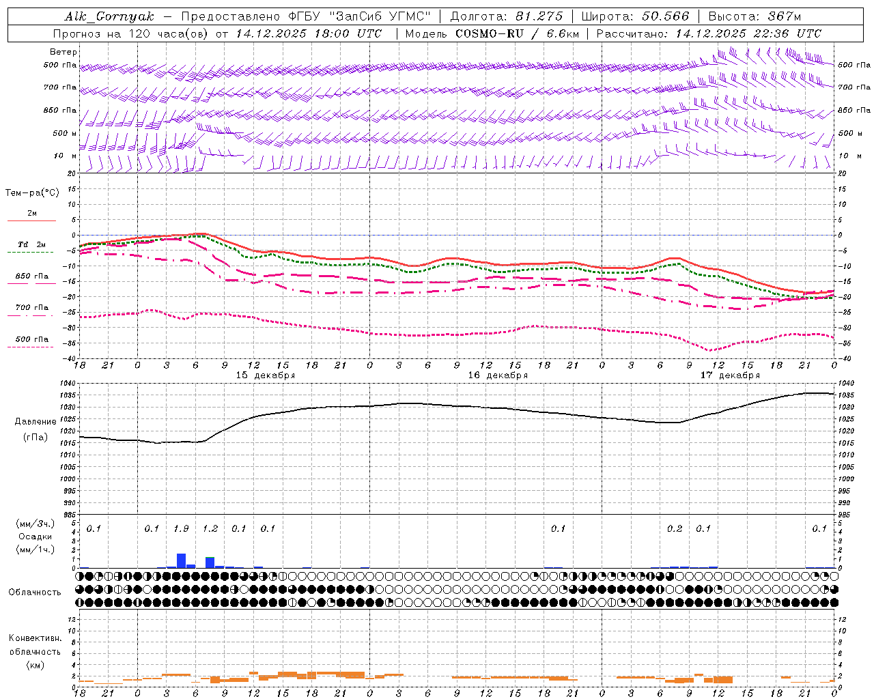Click 'Рассчитано: 14.12.2025 22:36 UTC' timestamp
This screenshot has height=699, width=874.
pos(709,33)
